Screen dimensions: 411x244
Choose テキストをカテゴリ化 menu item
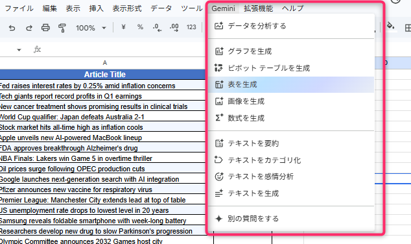[x=291, y=160]
